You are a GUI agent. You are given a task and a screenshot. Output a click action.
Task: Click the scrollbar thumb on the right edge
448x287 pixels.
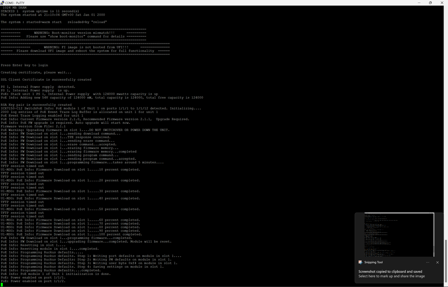pos(445,251)
